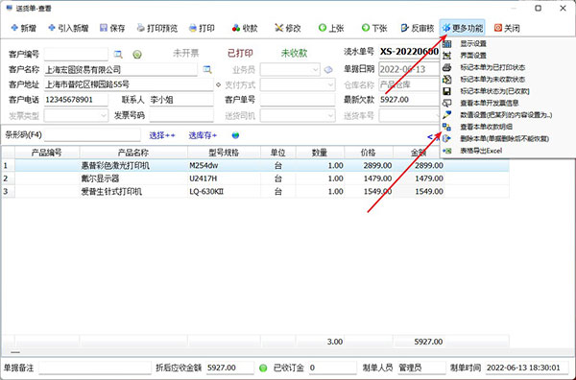Go to next order with 下张

tap(374, 28)
